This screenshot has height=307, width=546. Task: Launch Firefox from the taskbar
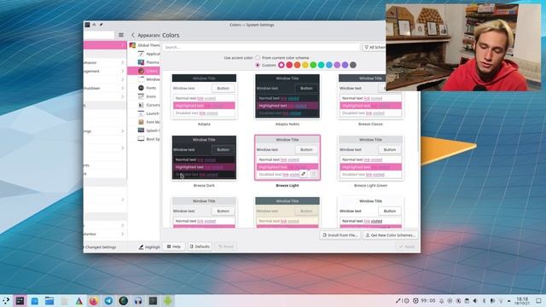click(x=93, y=301)
